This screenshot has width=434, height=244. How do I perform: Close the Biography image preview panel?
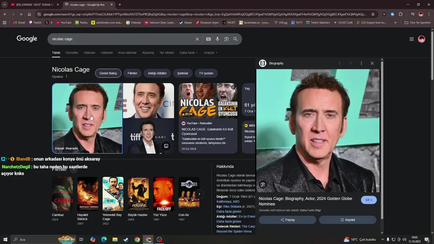coord(372,63)
